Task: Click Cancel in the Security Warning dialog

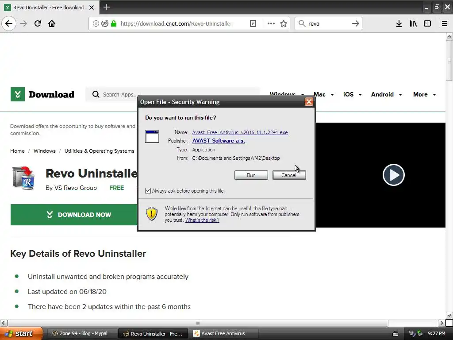Action: 289,175
